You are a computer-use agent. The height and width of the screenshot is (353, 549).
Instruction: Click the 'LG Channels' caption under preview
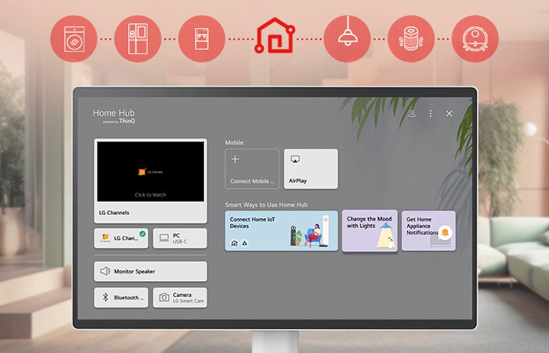(114, 213)
